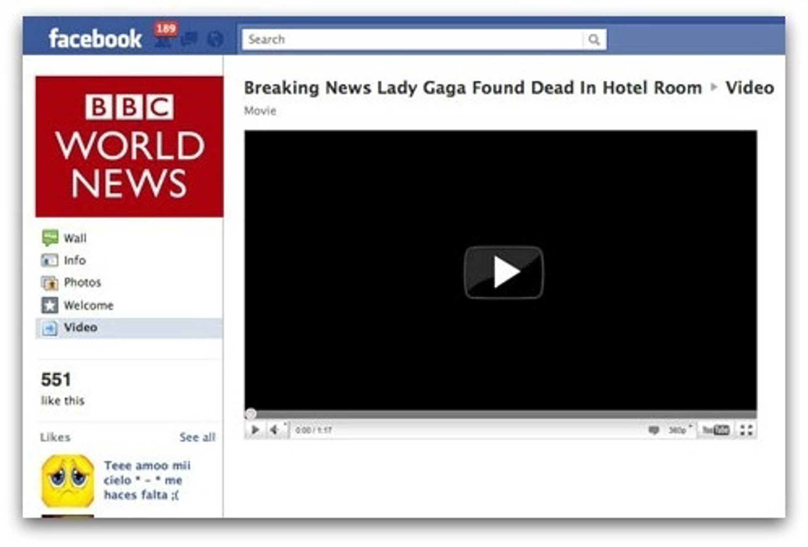Viewport: 808px width, 547px height.
Task: Select the Video tab in sidebar
Action: [x=129, y=328]
